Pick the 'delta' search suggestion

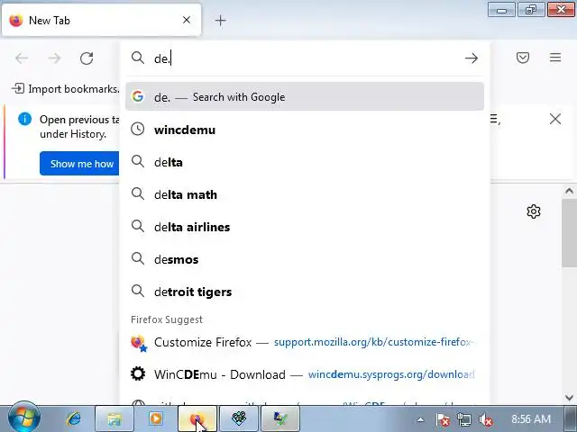click(305, 162)
